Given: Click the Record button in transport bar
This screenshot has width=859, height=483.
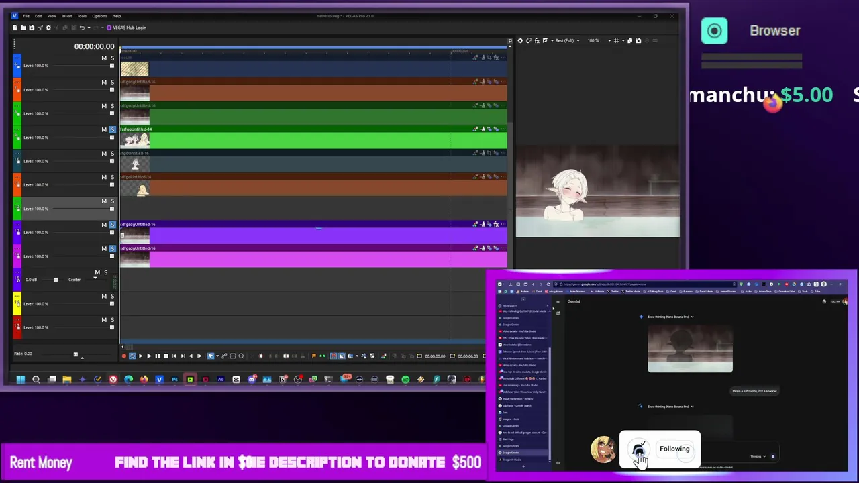Looking at the screenshot, I should tap(124, 356).
